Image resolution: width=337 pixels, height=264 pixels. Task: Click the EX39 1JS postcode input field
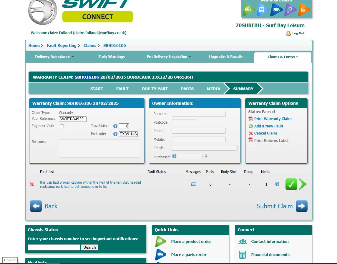click(128, 134)
